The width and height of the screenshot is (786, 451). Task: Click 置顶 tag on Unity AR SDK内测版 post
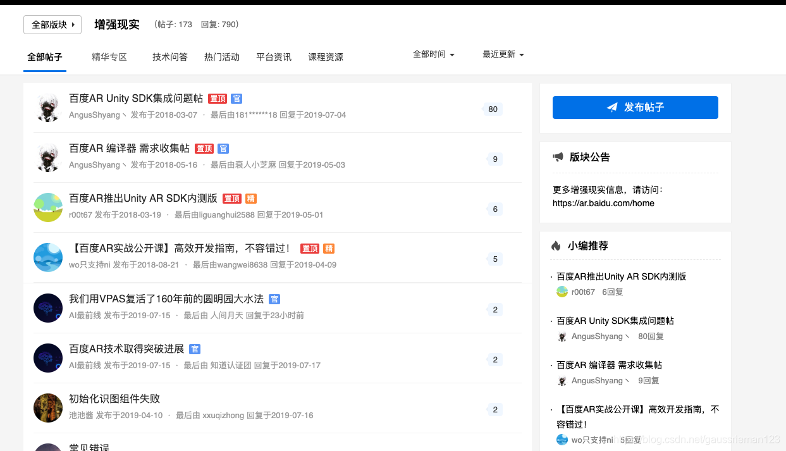click(232, 199)
